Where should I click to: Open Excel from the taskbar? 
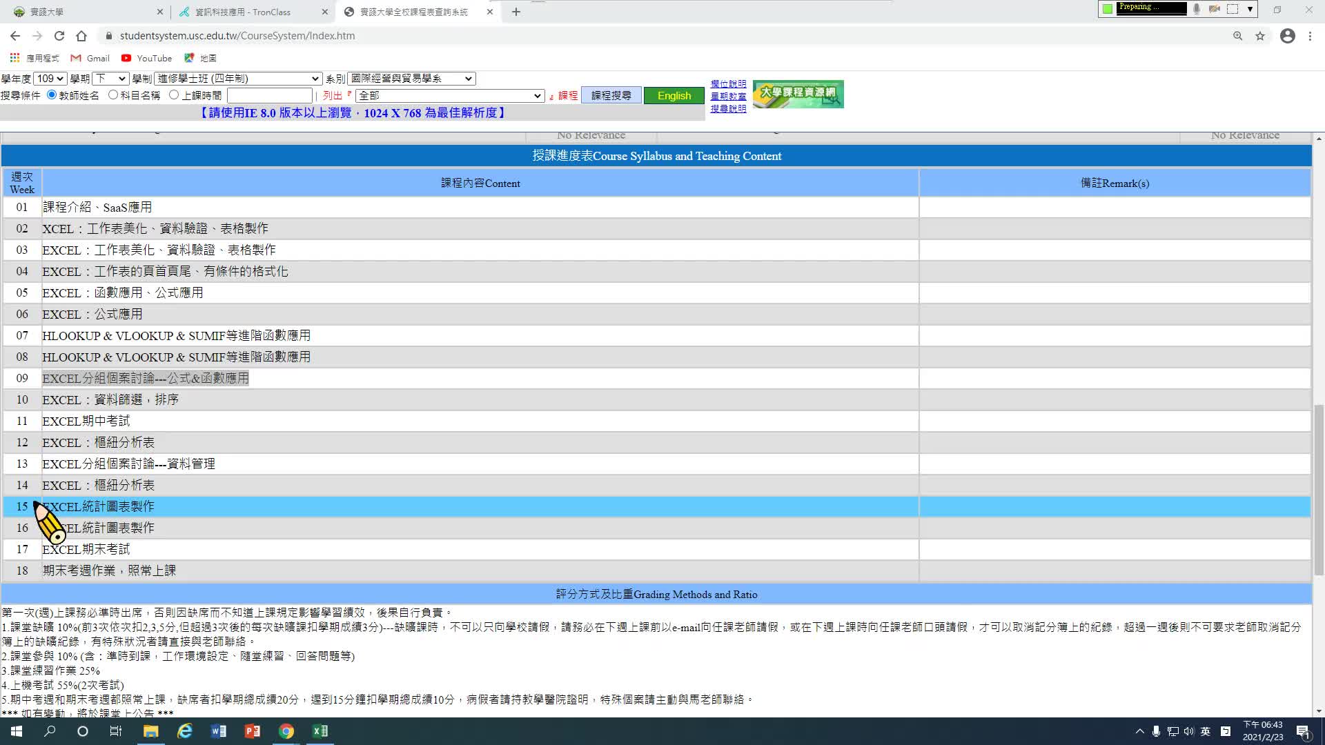pyautogui.click(x=320, y=731)
